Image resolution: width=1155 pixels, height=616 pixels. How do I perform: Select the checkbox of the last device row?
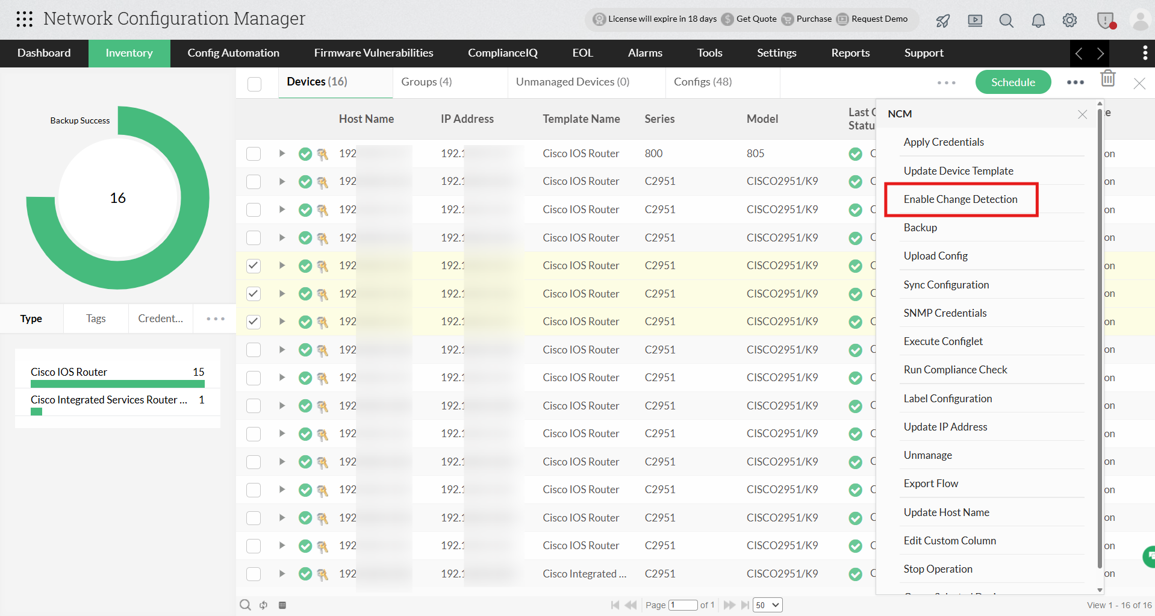[x=253, y=574]
